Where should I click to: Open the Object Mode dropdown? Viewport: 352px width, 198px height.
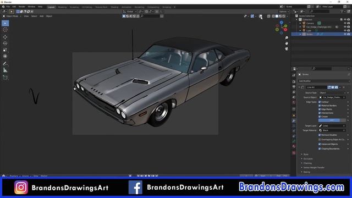[12, 16]
